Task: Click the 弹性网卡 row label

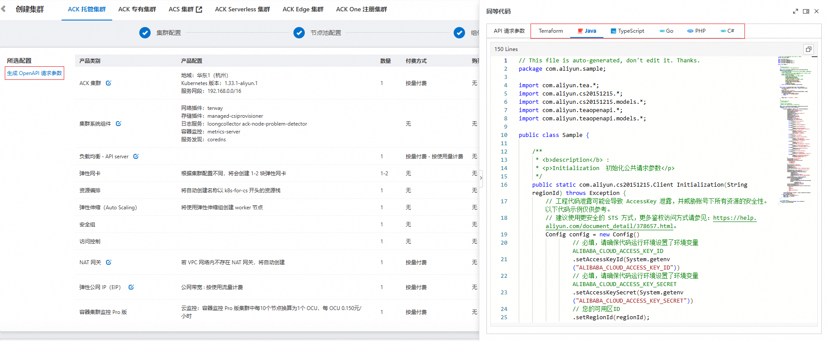Action: click(x=90, y=174)
